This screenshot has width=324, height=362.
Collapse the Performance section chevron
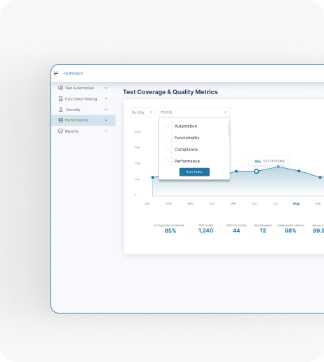(x=106, y=120)
